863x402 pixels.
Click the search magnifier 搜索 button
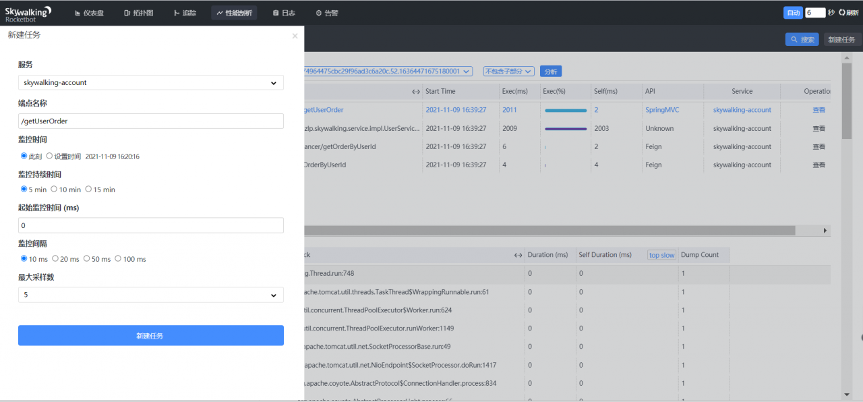click(802, 40)
